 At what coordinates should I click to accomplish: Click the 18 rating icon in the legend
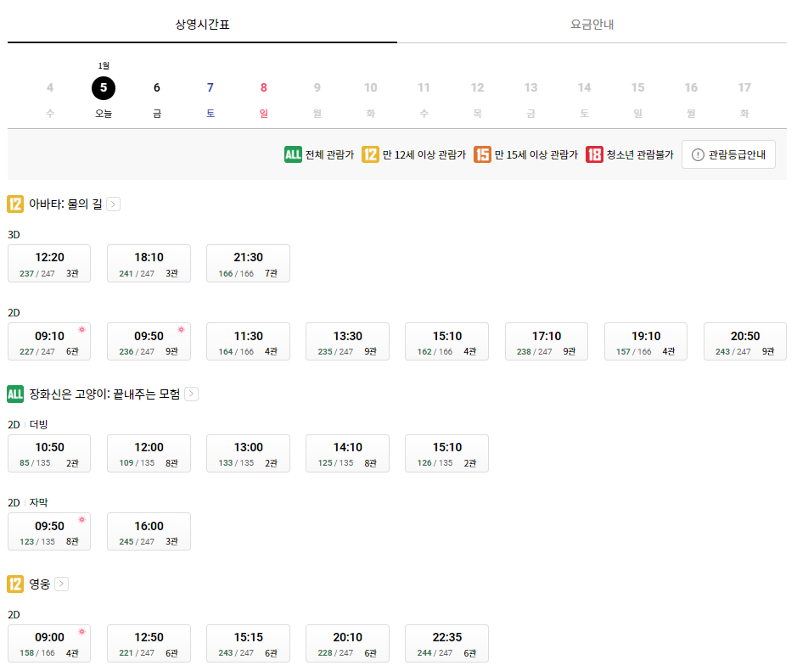[594, 154]
